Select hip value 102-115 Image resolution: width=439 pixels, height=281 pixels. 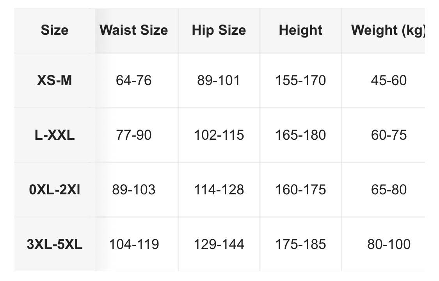point(219,135)
